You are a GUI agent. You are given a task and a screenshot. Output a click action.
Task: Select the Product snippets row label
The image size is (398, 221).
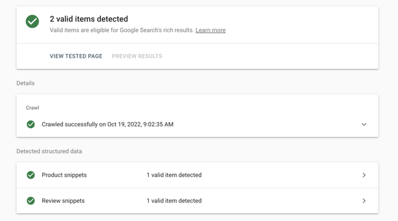(64, 175)
